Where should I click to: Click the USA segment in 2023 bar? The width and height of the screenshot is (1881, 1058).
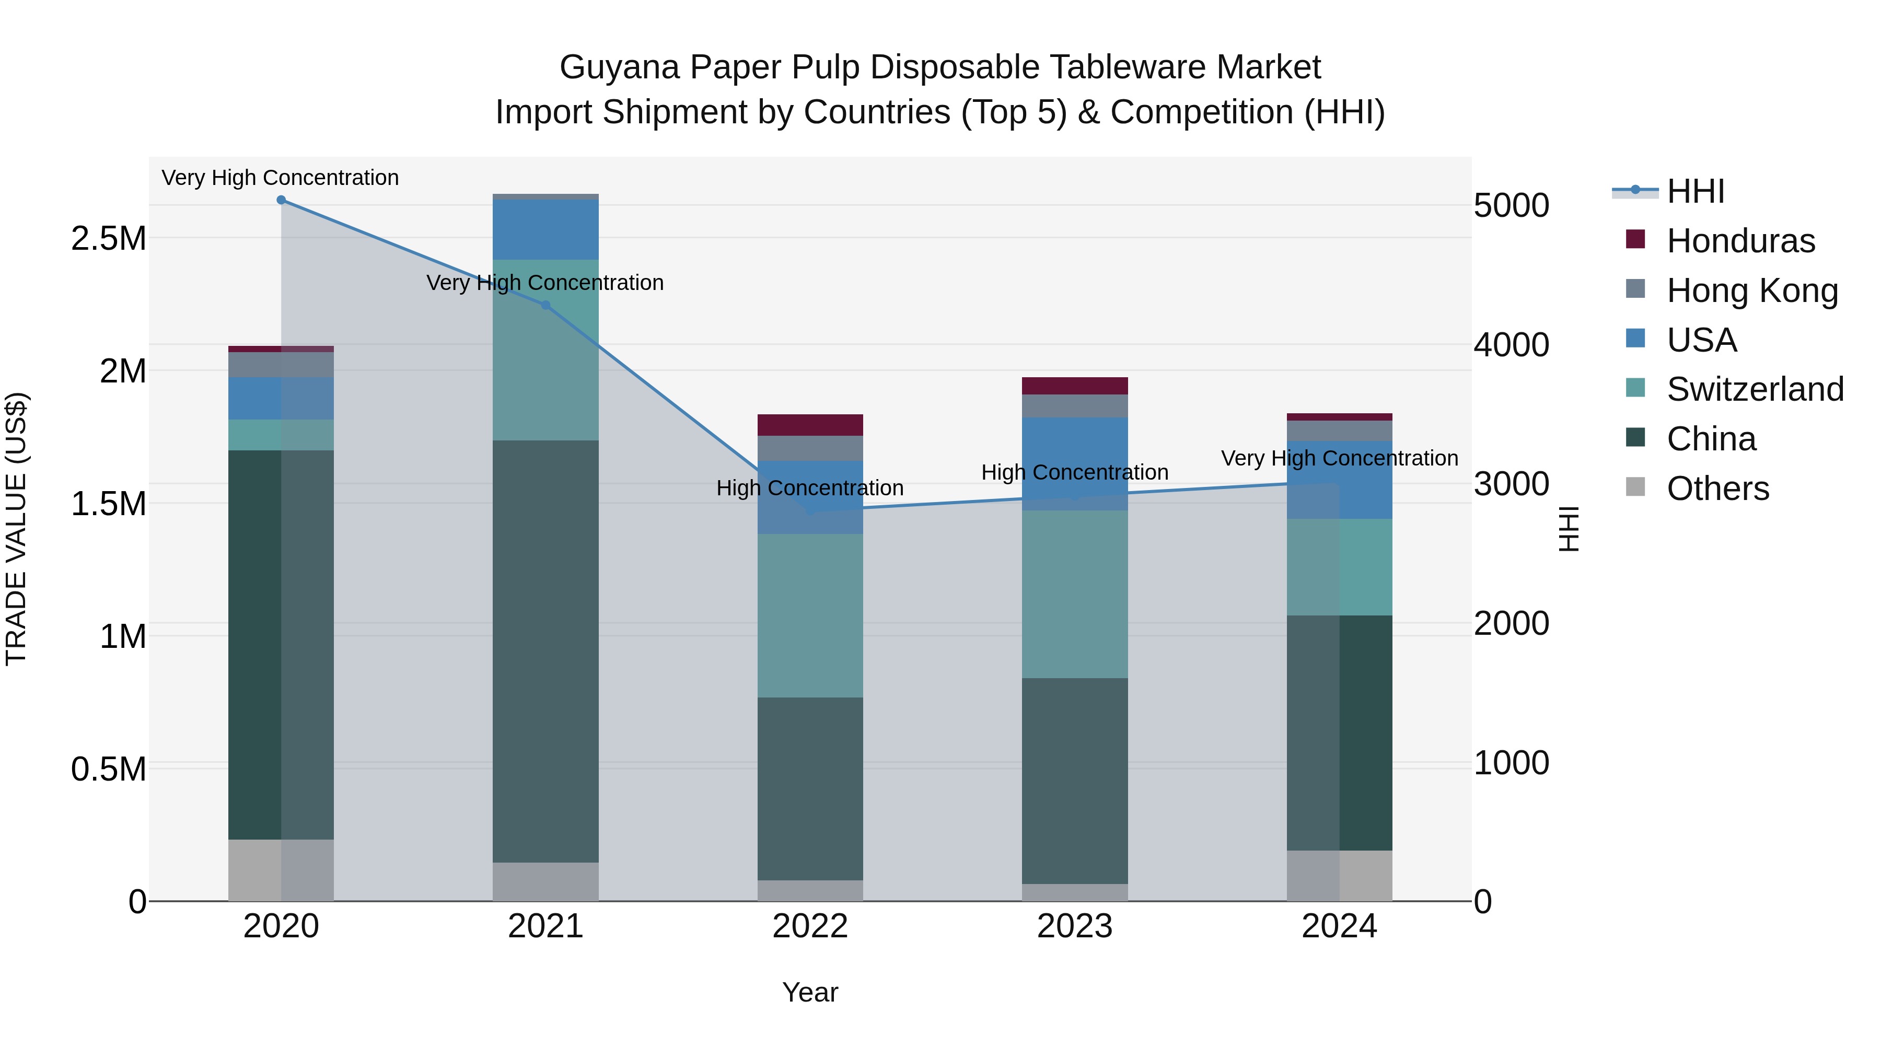tap(1075, 463)
